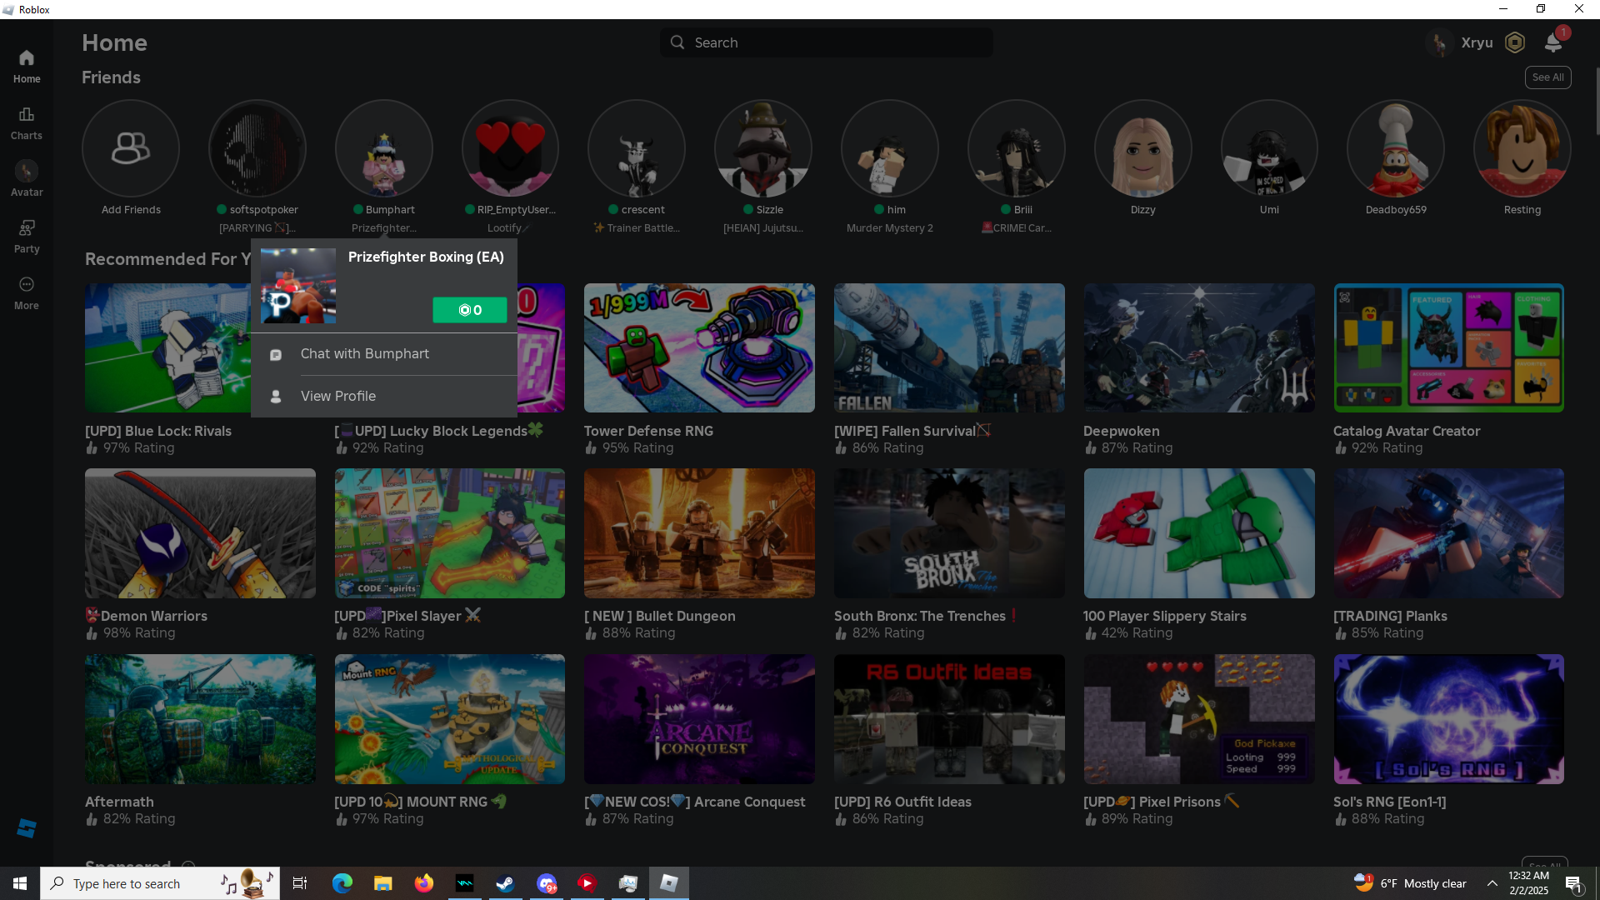This screenshot has width=1600, height=900.
Task: Open Dizzy's friend avatar
Action: (1142, 148)
